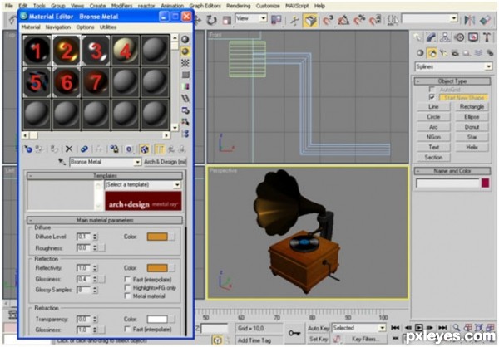Toggle the Percent Snap icon
499x347 pixels.
pyautogui.click(x=359, y=20)
